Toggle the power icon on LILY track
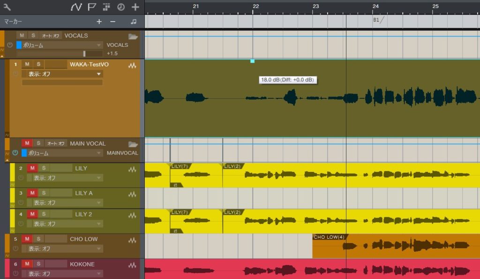The height and width of the screenshot is (279, 480). (21, 177)
